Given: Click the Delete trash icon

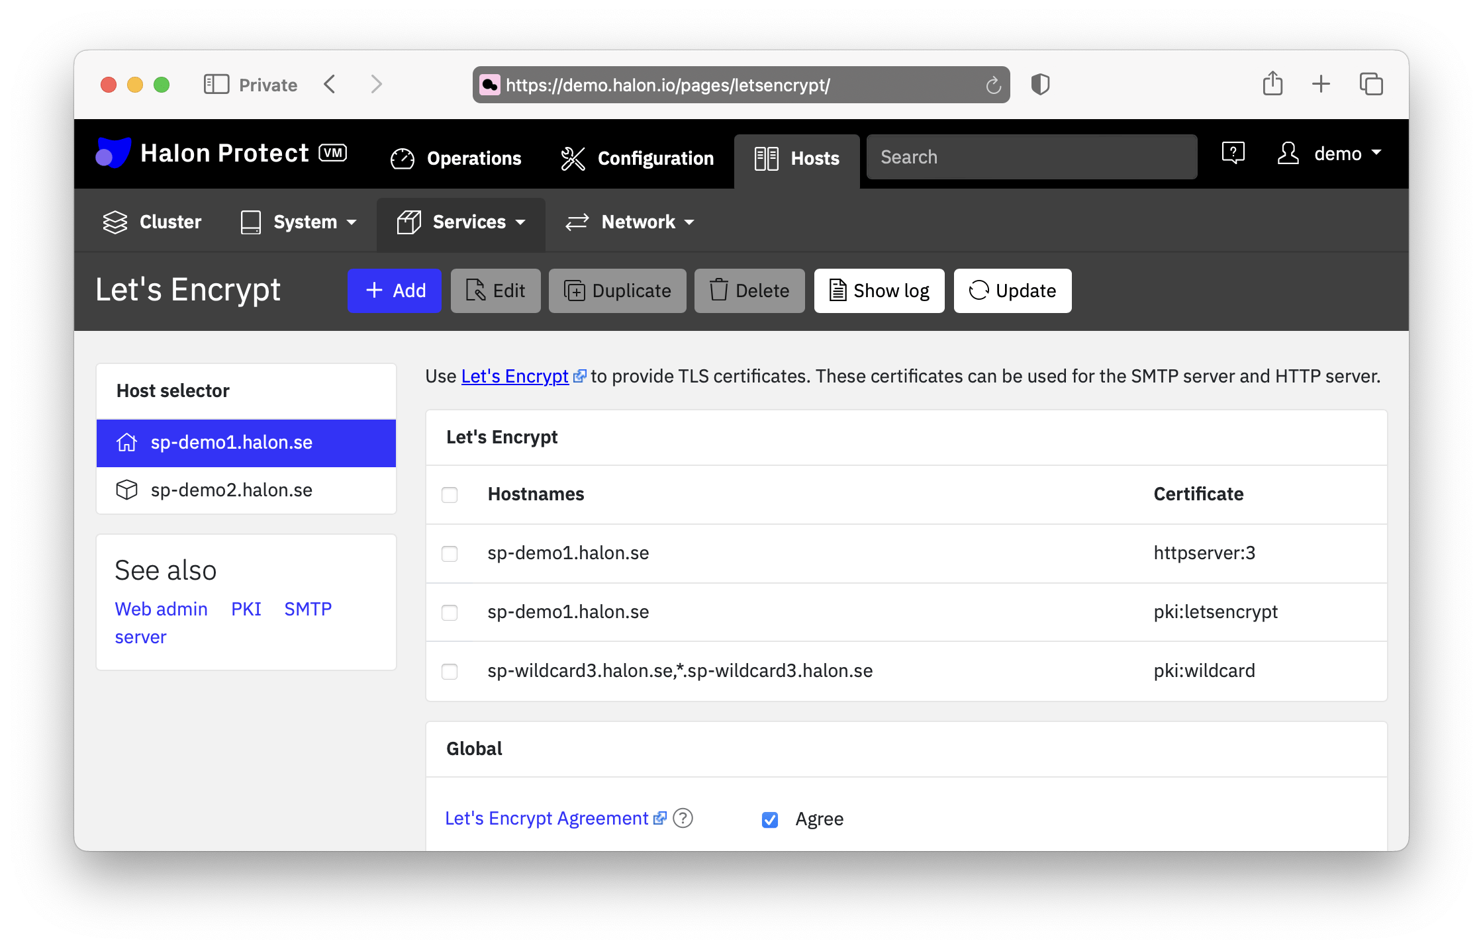Looking at the screenshot, I should coord(719,291).
